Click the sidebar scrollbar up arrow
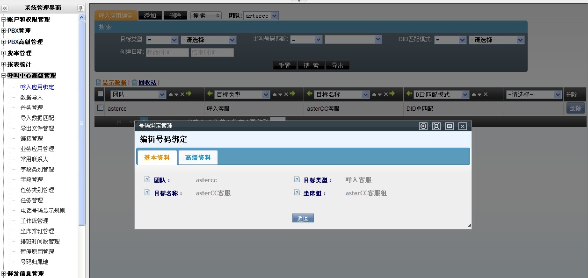Screen dimensions: 588x278 [x=82, y=18]
